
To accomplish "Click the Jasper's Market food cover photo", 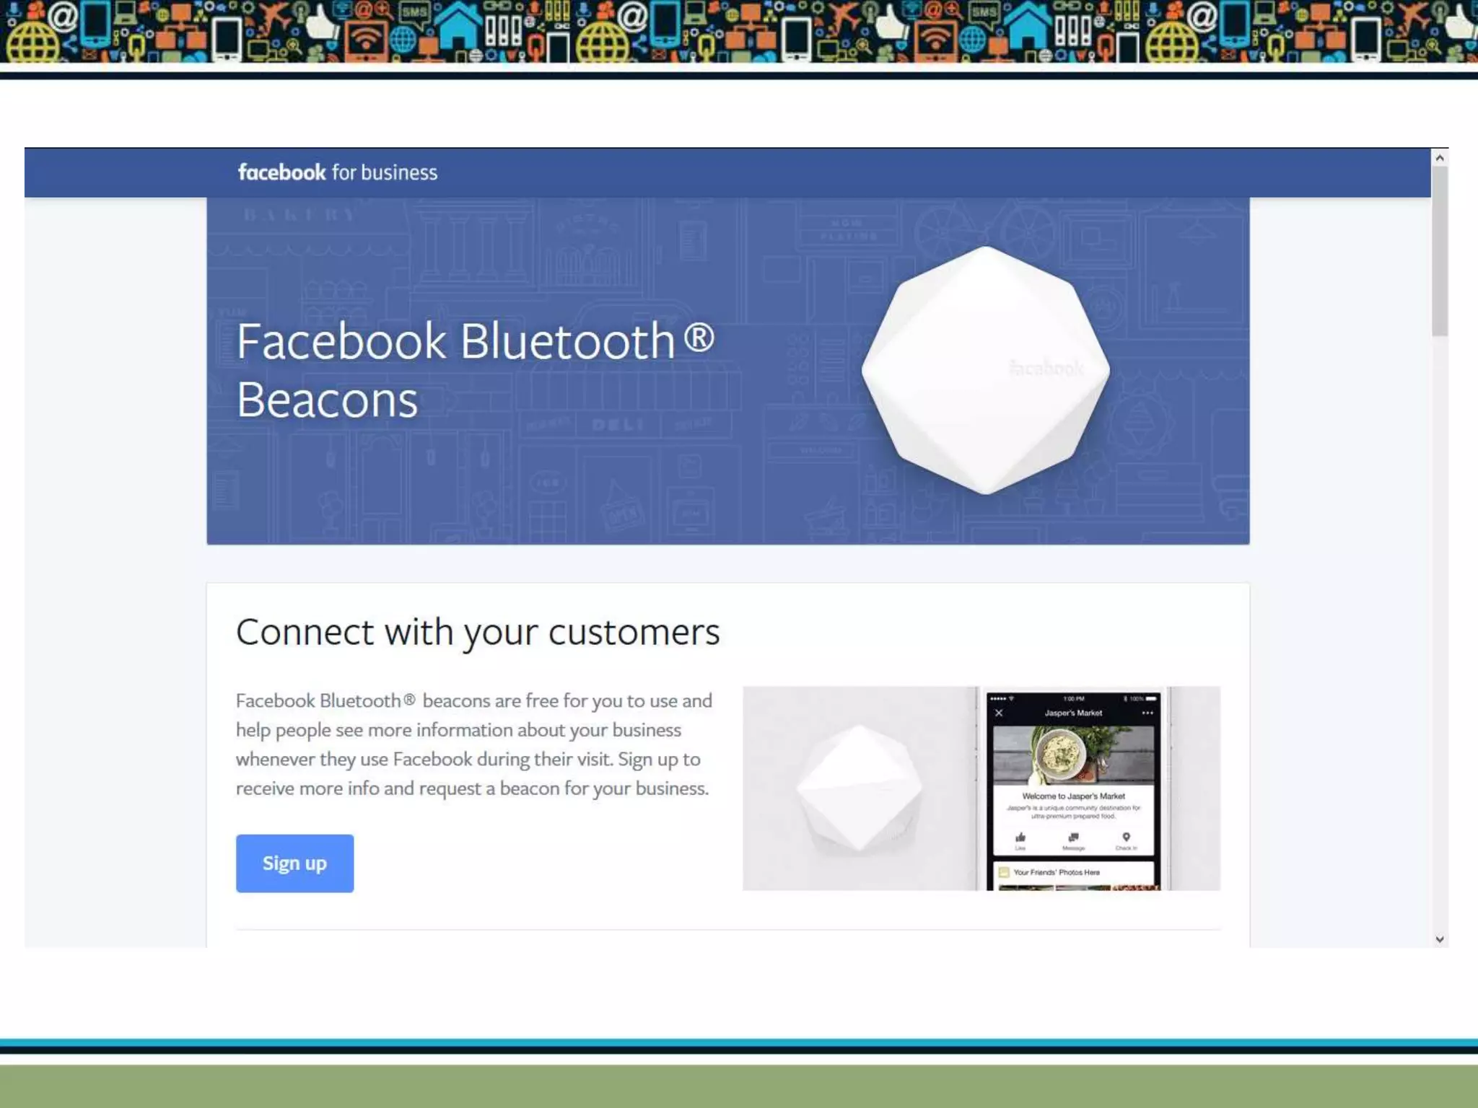I will [x=1073, y=755].
